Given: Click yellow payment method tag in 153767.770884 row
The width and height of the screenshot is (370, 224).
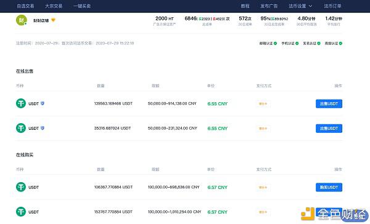Looking at the screenshot, I should (263, 212).
